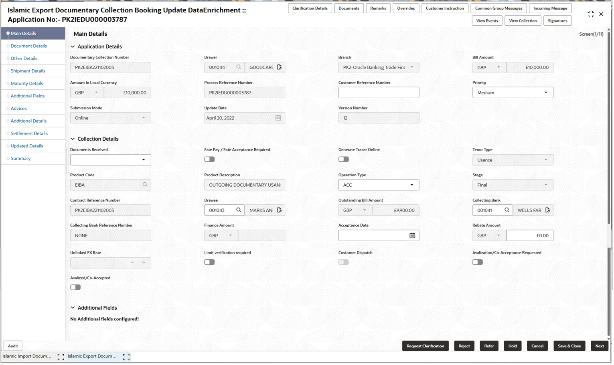The width and height of the screenshot is (614, 365).
Task: Open Clarification Details
Action: pos(310,8)
